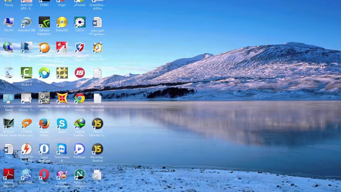Open the LG PC Suite shortcut

[x=44, y=75]
